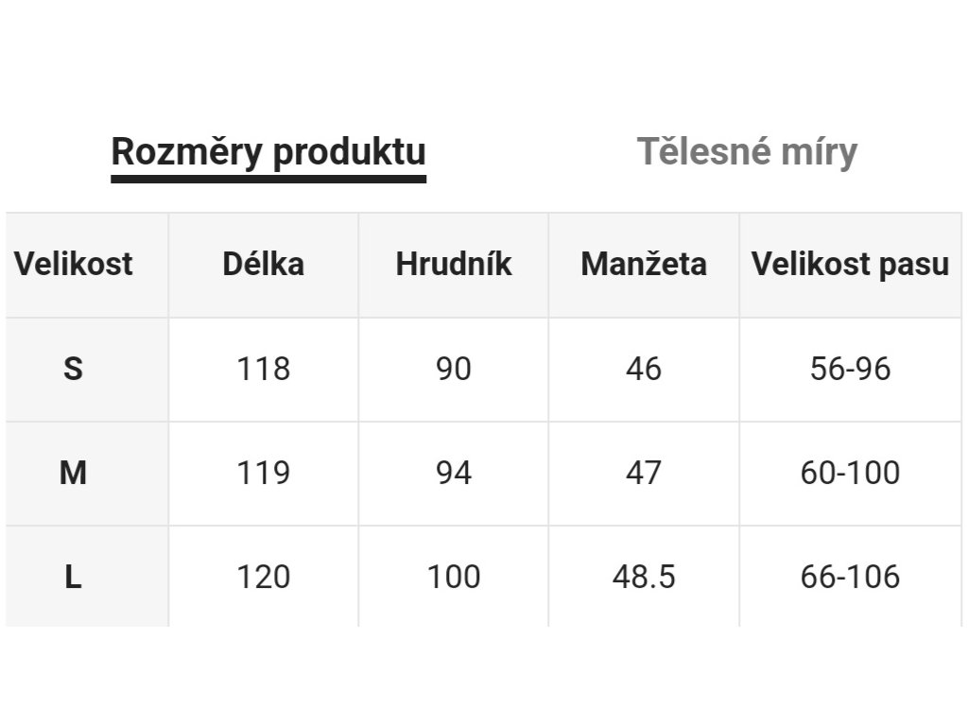Click the Hrudník column header
The width and height of the screenshot is (968, 726).
coord(454,265)
